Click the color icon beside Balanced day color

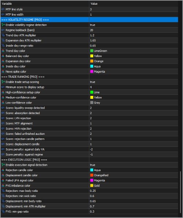pos(3,56)
